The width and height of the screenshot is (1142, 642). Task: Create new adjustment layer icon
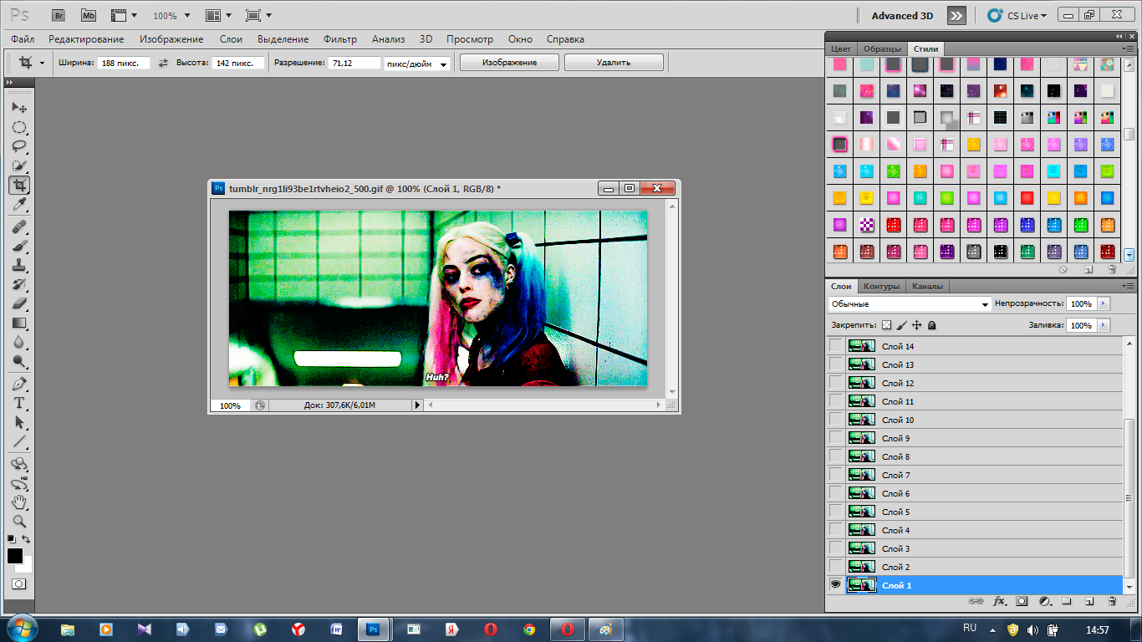tap(1044, 601)
